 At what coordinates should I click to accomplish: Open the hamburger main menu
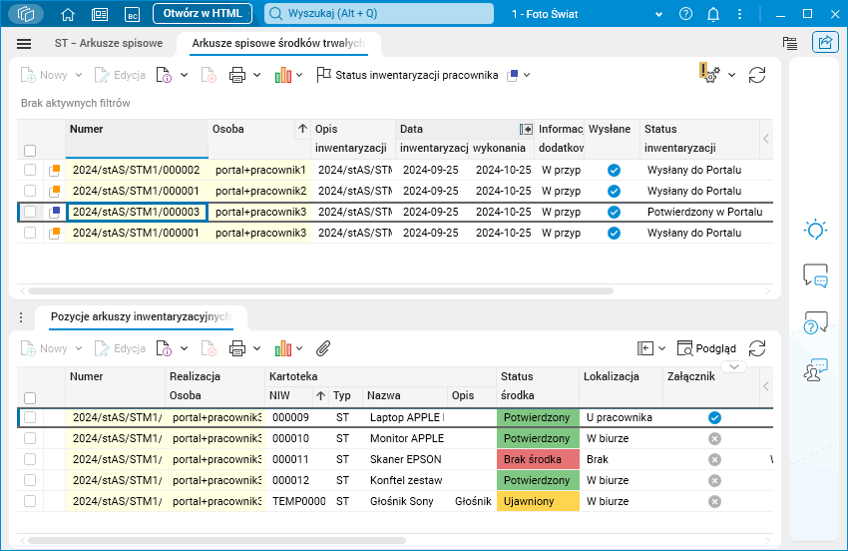point(24,44)
